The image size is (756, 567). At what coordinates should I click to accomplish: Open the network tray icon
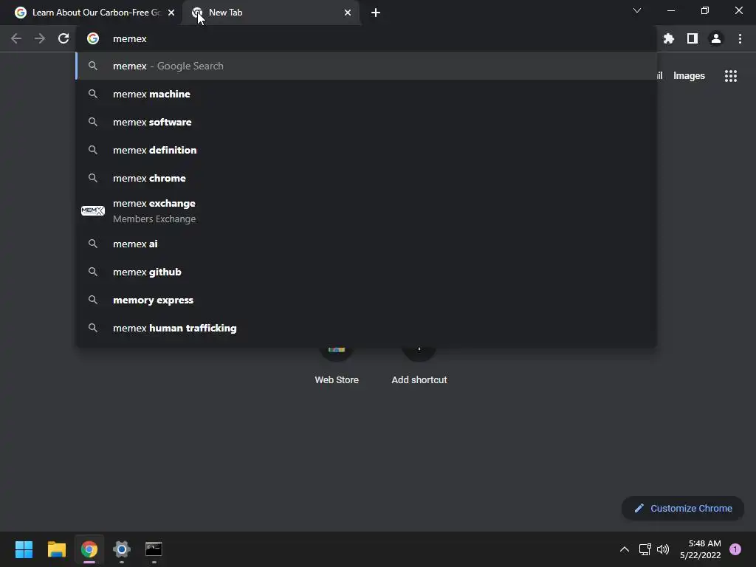coord(645,549)
